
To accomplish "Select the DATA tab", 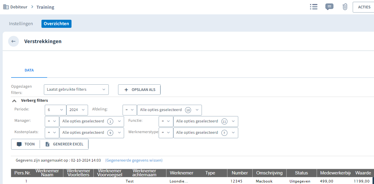I will [29, 70].
